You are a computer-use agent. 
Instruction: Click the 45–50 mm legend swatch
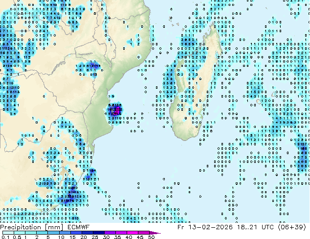pos(144,233)
